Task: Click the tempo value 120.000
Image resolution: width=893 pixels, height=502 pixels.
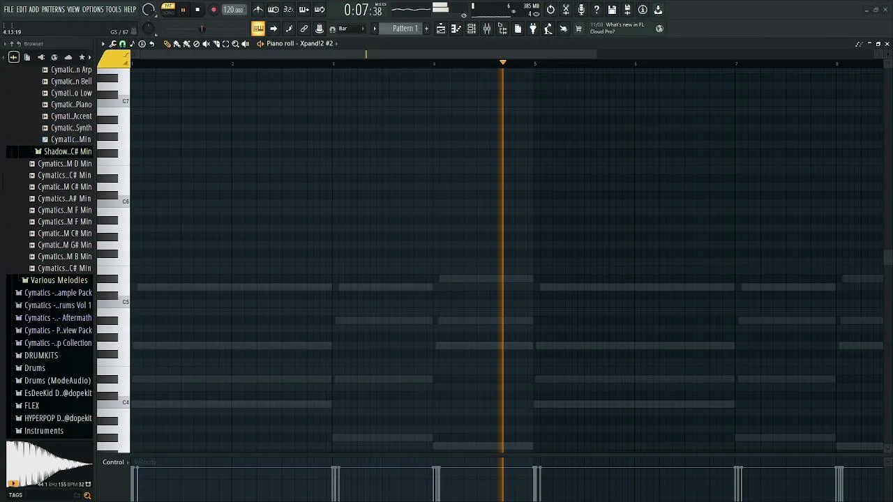Action: 233,10
